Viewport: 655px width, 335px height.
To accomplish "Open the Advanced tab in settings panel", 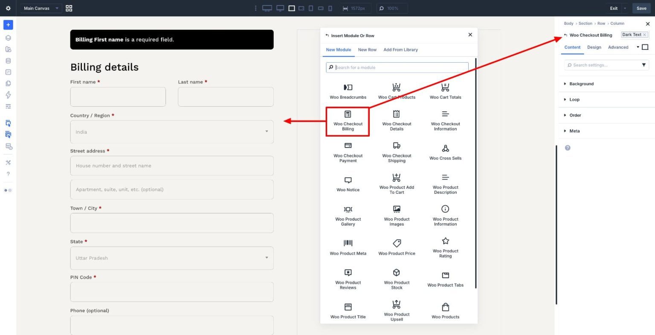I will pos(618,47).
